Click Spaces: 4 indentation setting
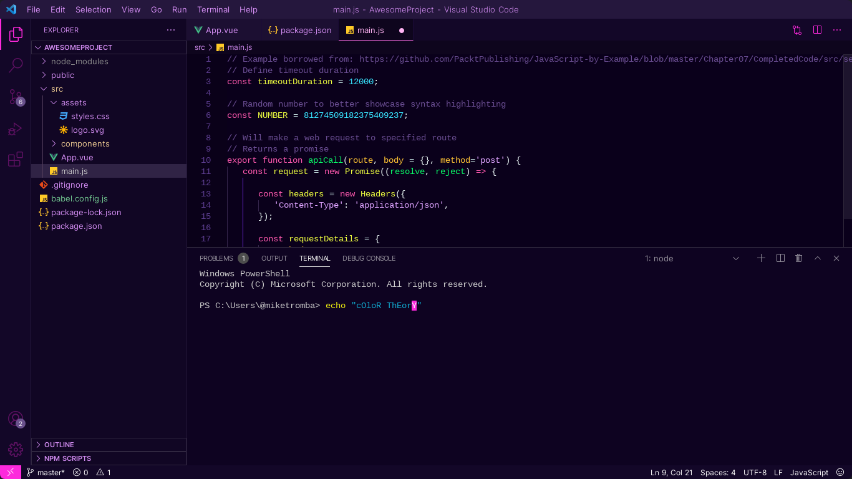 [x=718, y=472]
